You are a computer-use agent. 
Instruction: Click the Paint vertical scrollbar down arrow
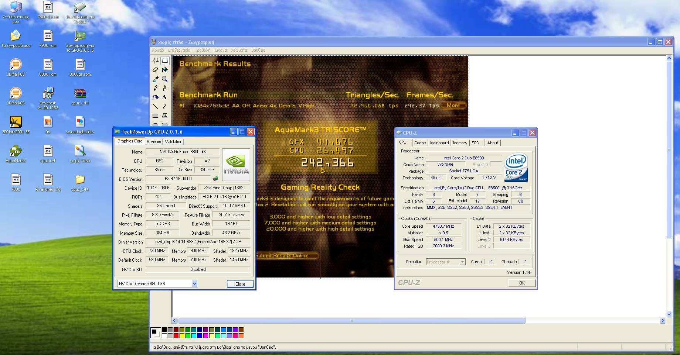669,314
